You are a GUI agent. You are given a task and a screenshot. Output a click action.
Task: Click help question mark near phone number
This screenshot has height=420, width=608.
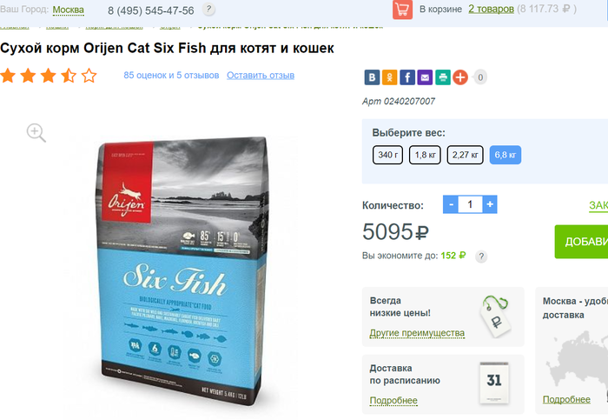(208, 9)
